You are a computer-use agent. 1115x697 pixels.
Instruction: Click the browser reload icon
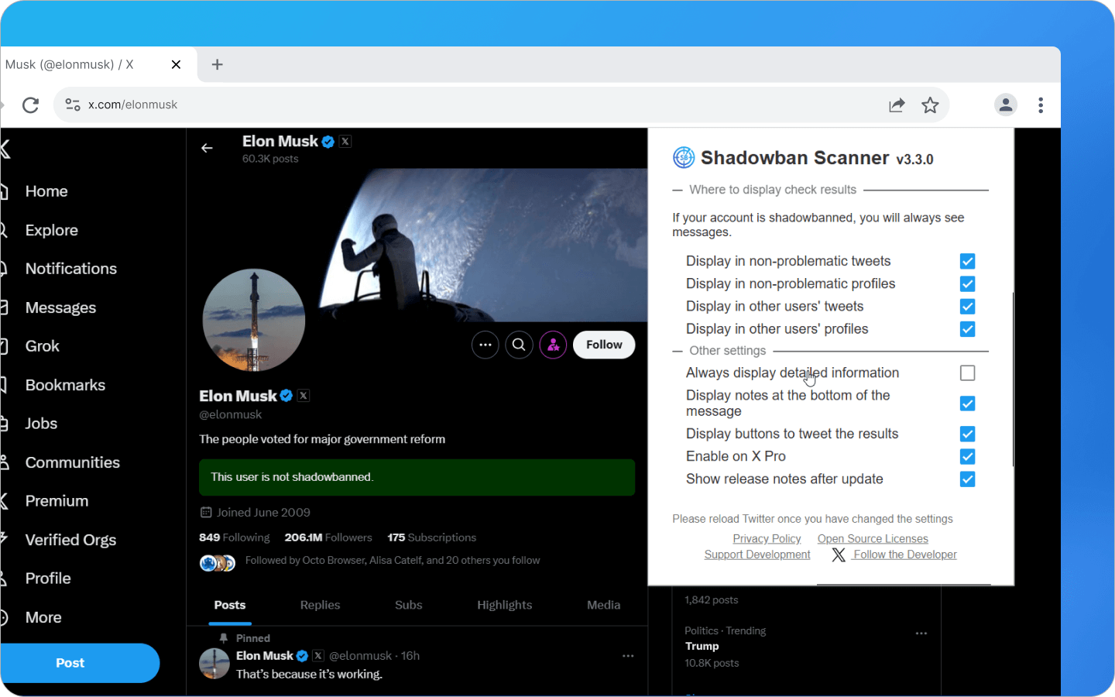point(30,105)
